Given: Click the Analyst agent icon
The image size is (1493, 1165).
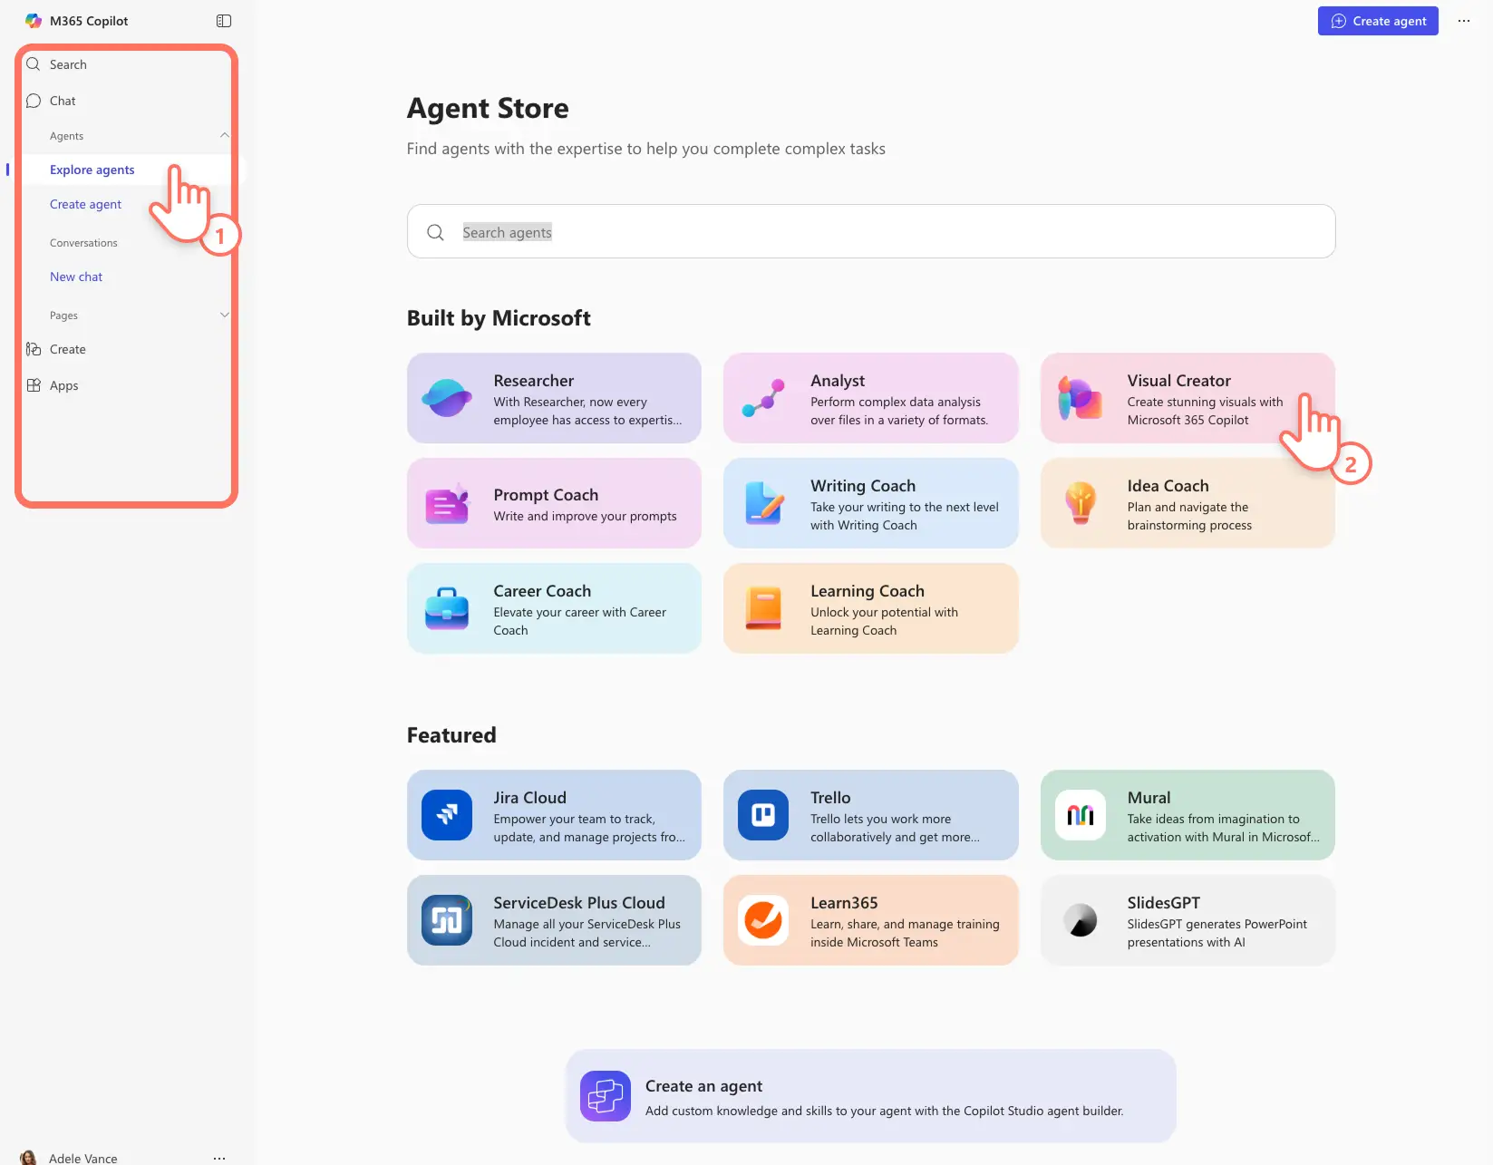Looking at the screenshot, I should 763,398.
